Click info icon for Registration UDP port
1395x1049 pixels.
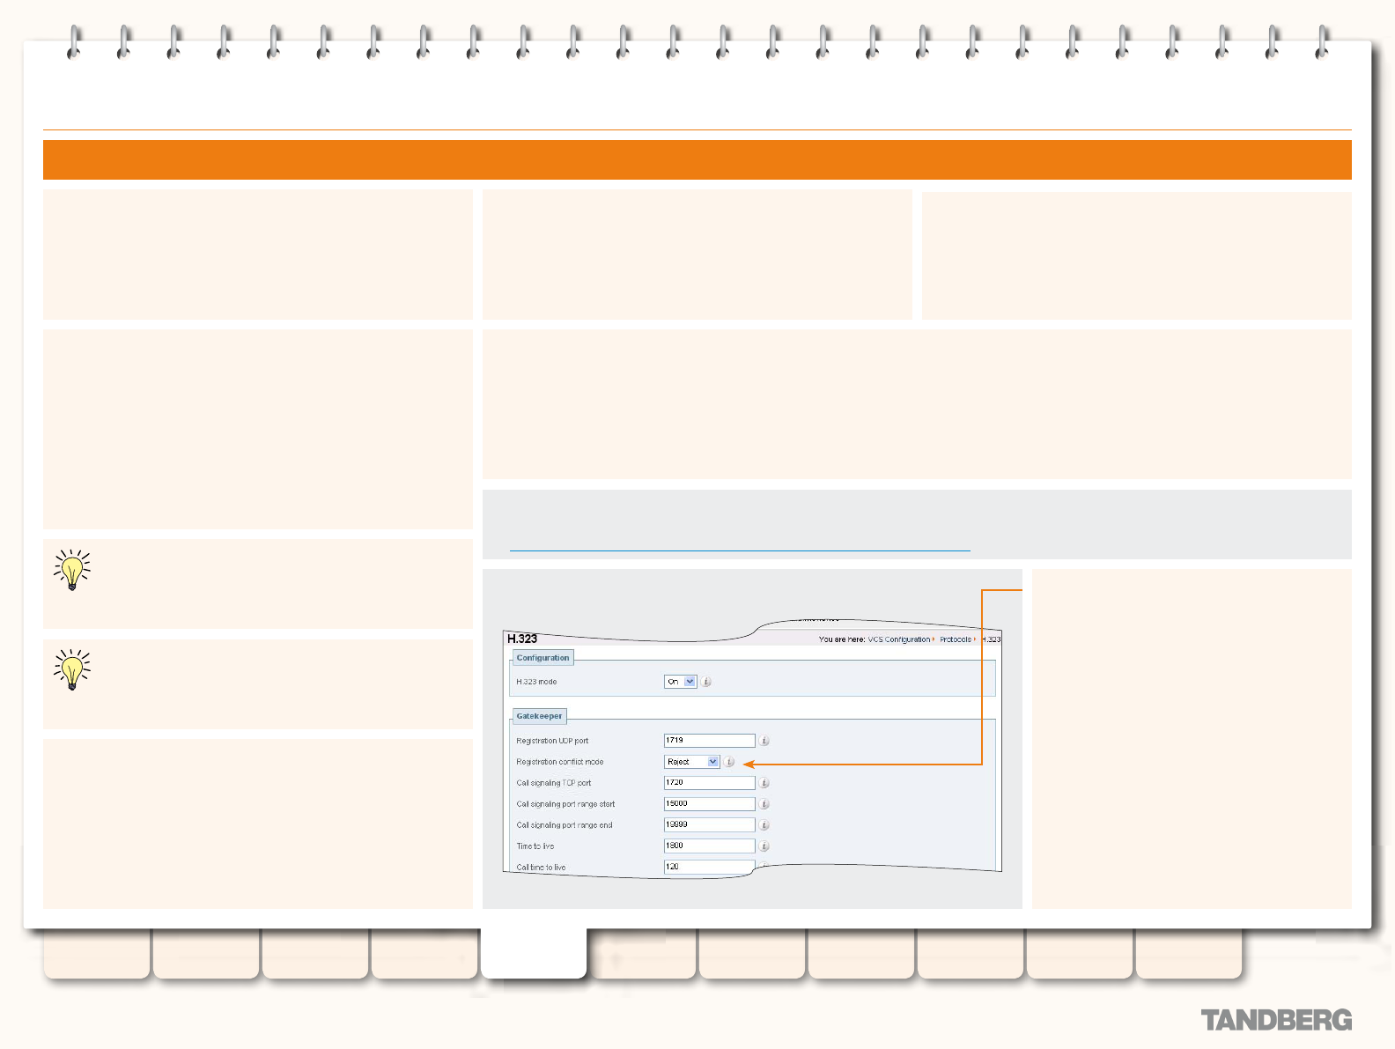[x=764, y=741]
